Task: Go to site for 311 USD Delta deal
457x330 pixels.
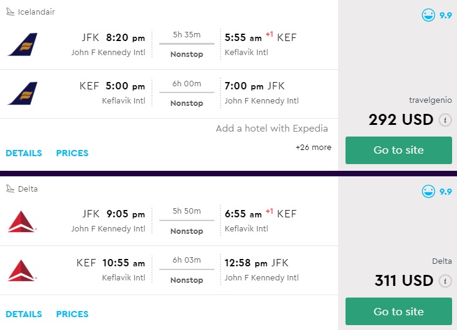Action: coord(398,312)
